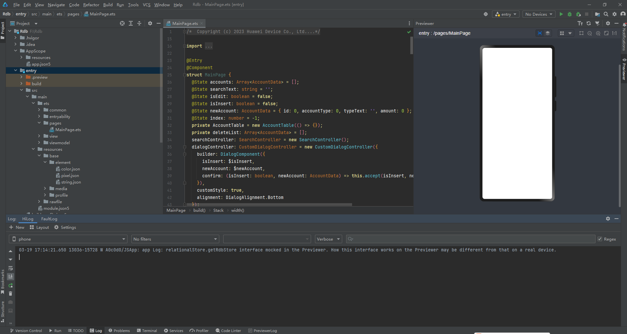Toggle component layers view in Previewer

pyautogui.click(x=548, y=33)
